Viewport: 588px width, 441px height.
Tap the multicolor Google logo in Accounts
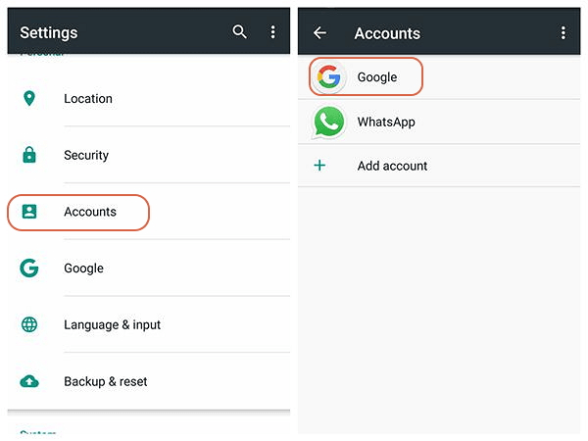point(329,76)
